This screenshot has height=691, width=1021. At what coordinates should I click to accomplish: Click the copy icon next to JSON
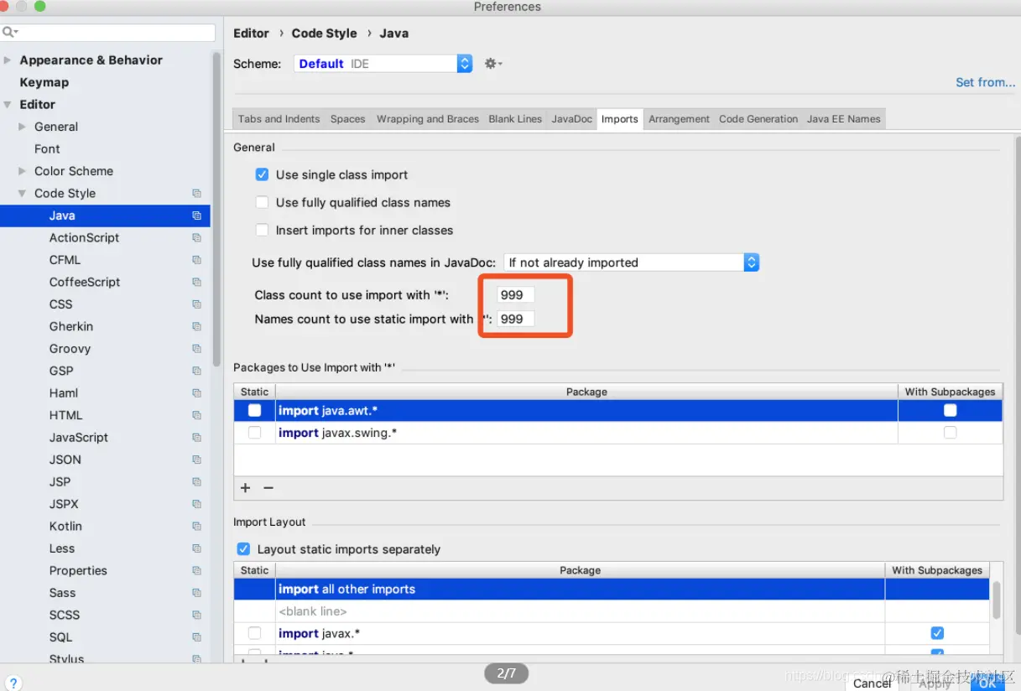[196, 460]
